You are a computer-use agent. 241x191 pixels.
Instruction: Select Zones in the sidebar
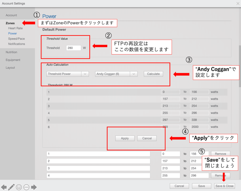[10, 23]
